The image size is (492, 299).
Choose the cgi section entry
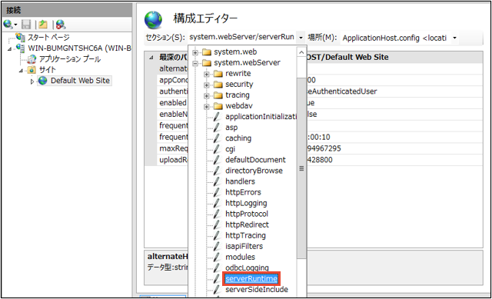[230, 149]
